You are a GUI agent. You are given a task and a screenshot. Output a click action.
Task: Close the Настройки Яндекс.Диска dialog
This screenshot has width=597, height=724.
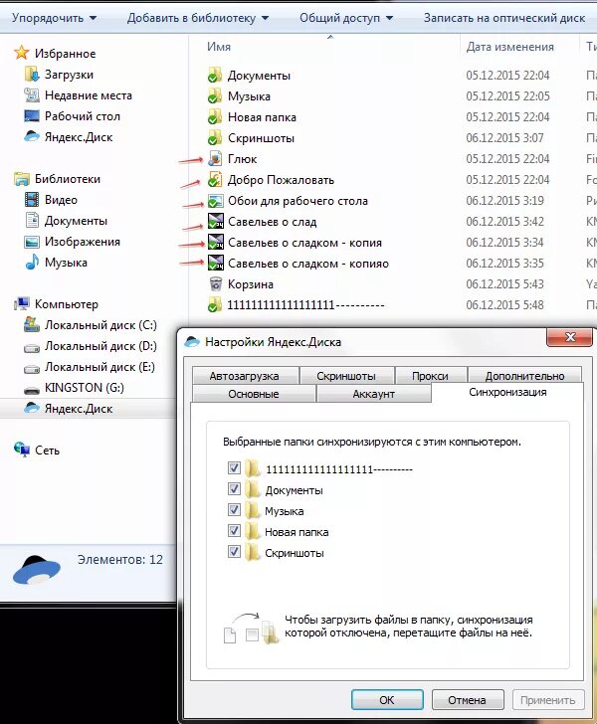click(570, 336)
